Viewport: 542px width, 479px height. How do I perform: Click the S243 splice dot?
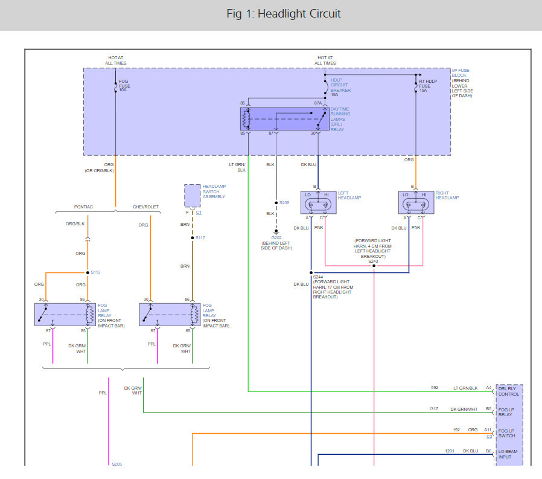coord(374,266)
